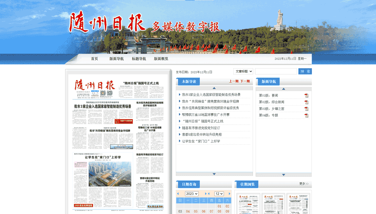Click the 搜索 search button
The width and height of the screenshot is (376, 214).
(x=305, y=71)
